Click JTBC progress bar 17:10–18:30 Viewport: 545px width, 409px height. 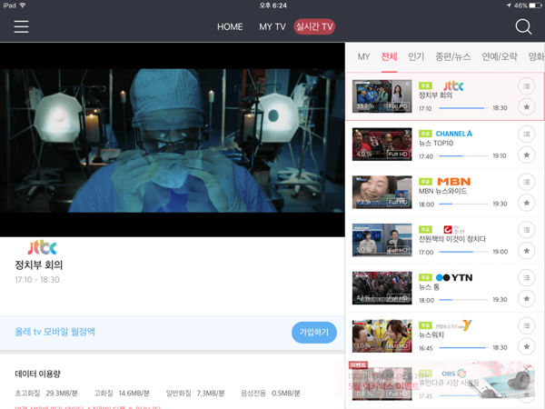point(463,108)
